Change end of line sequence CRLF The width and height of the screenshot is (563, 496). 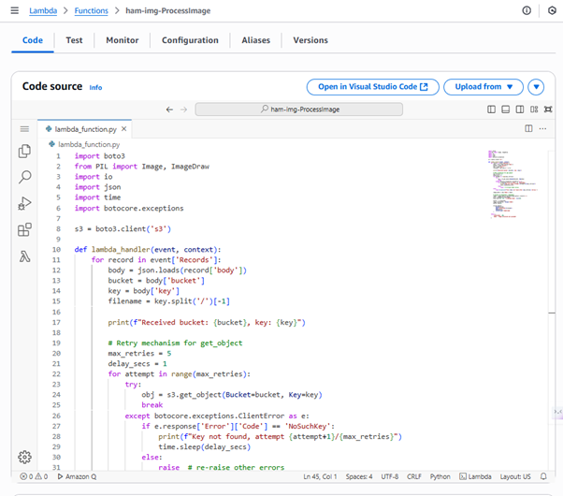point(414,476)
